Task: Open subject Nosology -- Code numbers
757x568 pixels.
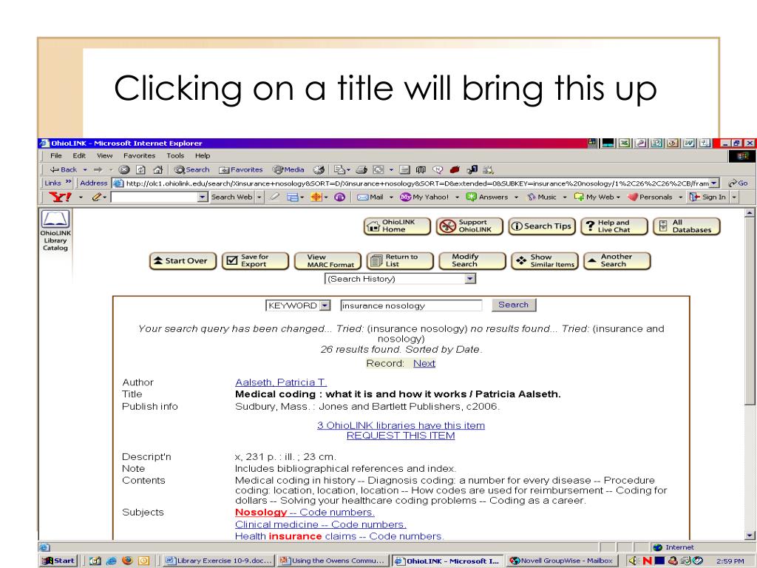Action: coord(305,513)
